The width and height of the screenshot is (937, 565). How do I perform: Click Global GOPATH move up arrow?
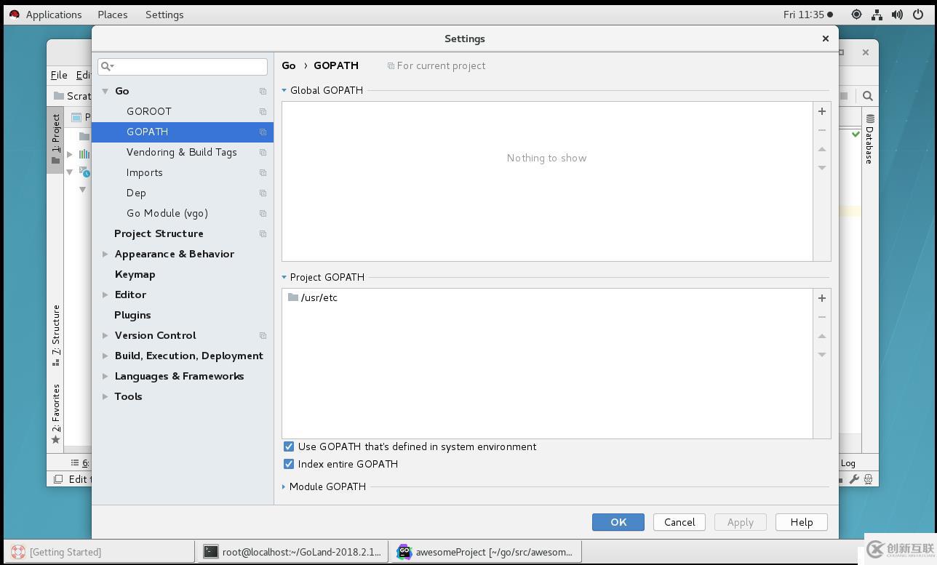tap(821, 149)
